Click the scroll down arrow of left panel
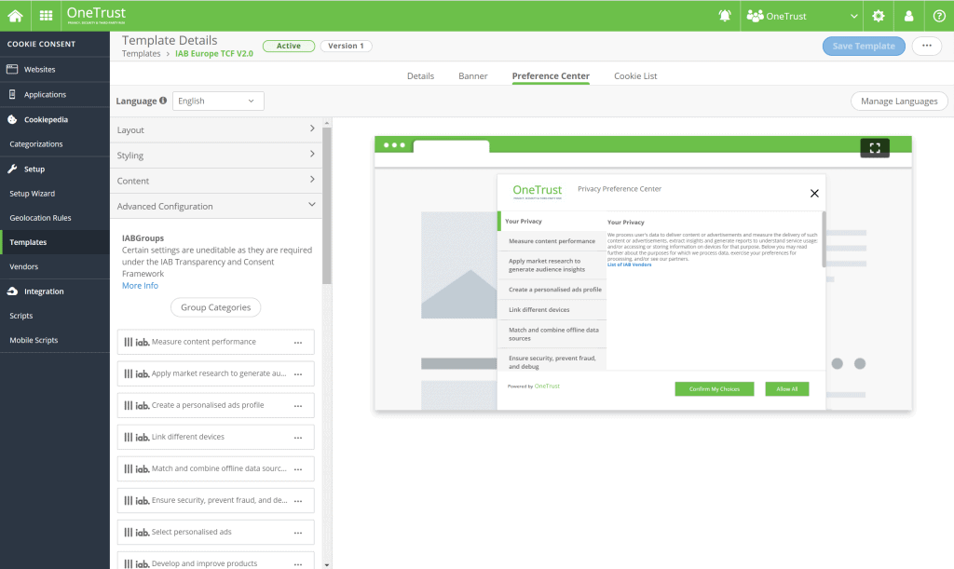Viewport: 954px width, 569px height. coord(327,564)
